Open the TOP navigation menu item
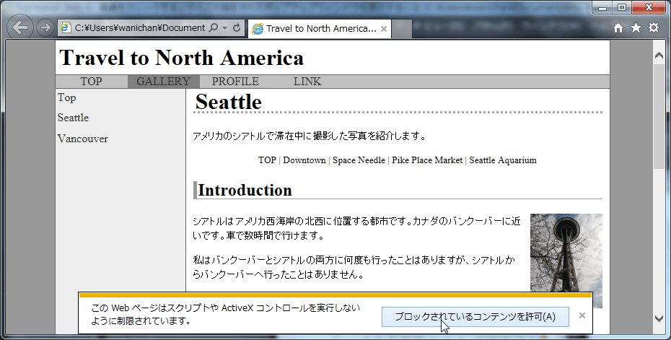This screenshot has width=671, height=340. point(91,82)
